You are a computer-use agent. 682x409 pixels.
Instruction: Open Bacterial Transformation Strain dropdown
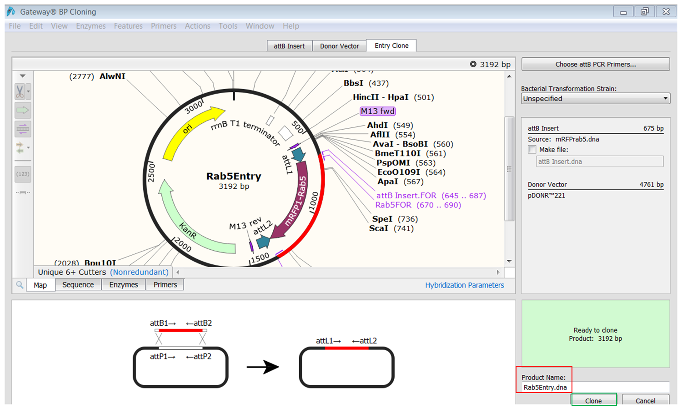[596, 98]
